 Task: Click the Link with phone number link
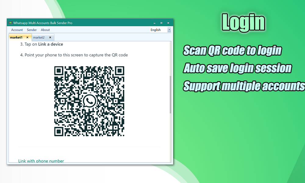(41, 161)
